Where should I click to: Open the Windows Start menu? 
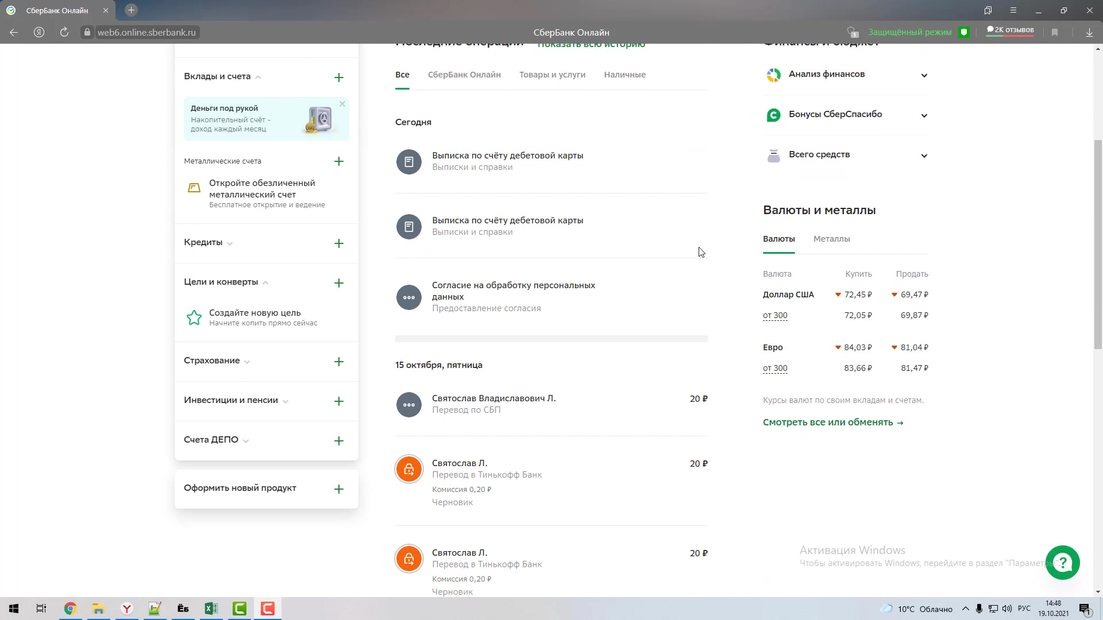click(x=14, y=609)
